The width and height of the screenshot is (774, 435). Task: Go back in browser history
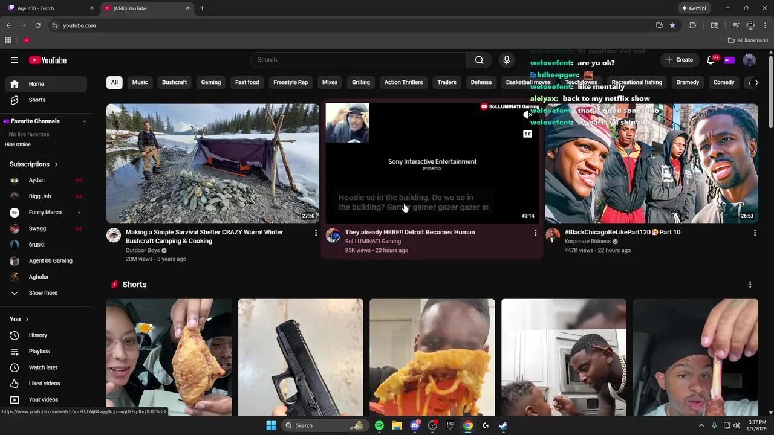[8, 25]
